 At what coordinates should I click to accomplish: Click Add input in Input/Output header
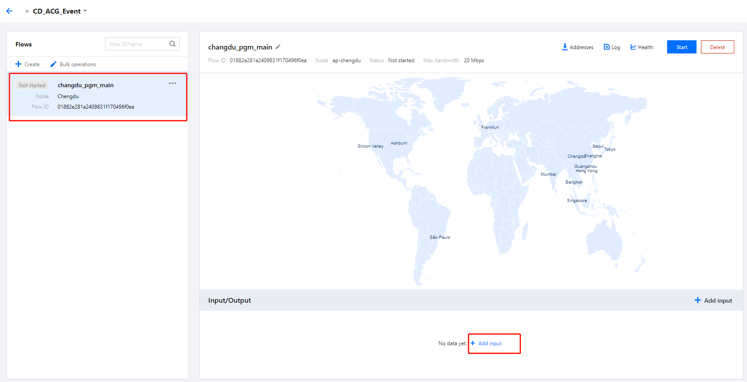(x=713, y=301)
